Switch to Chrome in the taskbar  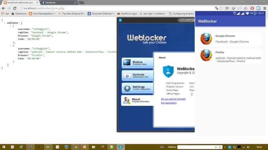pyautogui.click(x=76, y=147)
